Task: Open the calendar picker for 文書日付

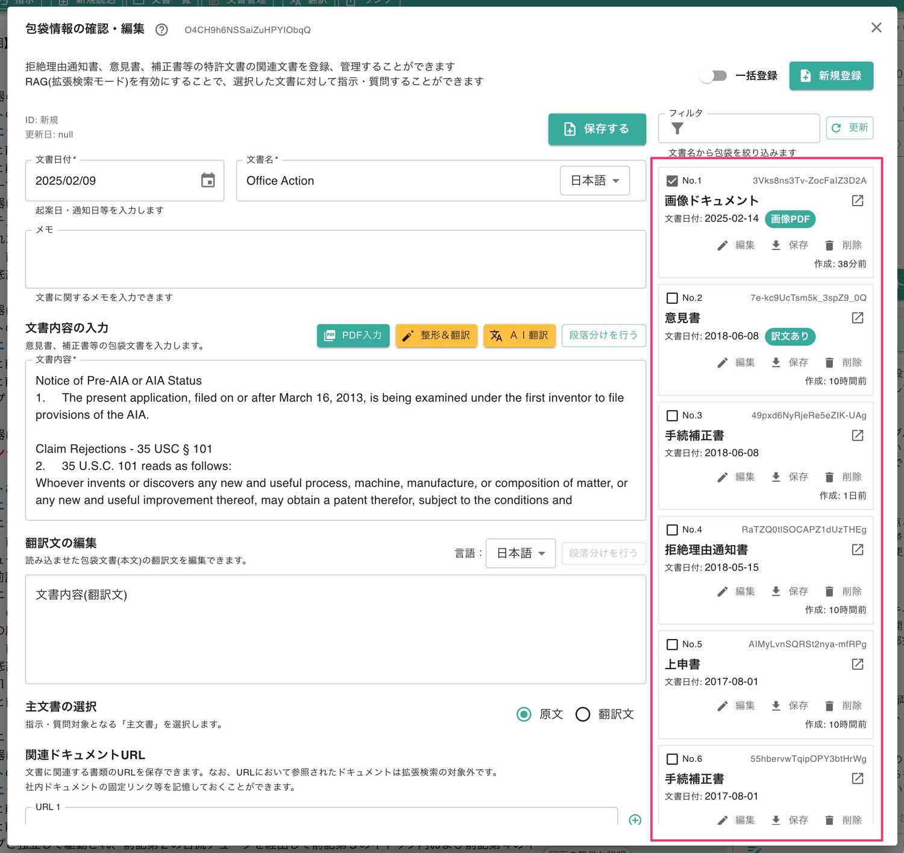Action: [208, 180]
